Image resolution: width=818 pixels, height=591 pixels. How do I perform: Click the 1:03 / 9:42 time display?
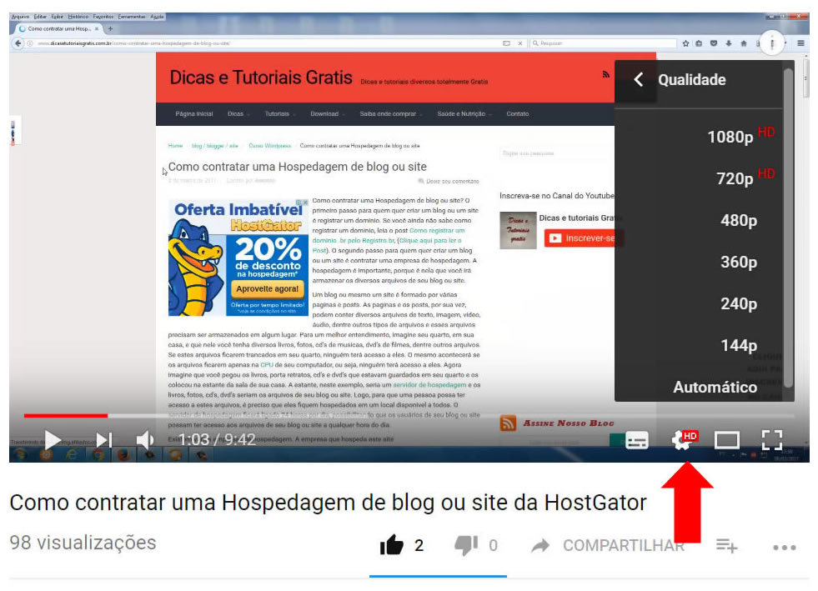pos(217,440)
